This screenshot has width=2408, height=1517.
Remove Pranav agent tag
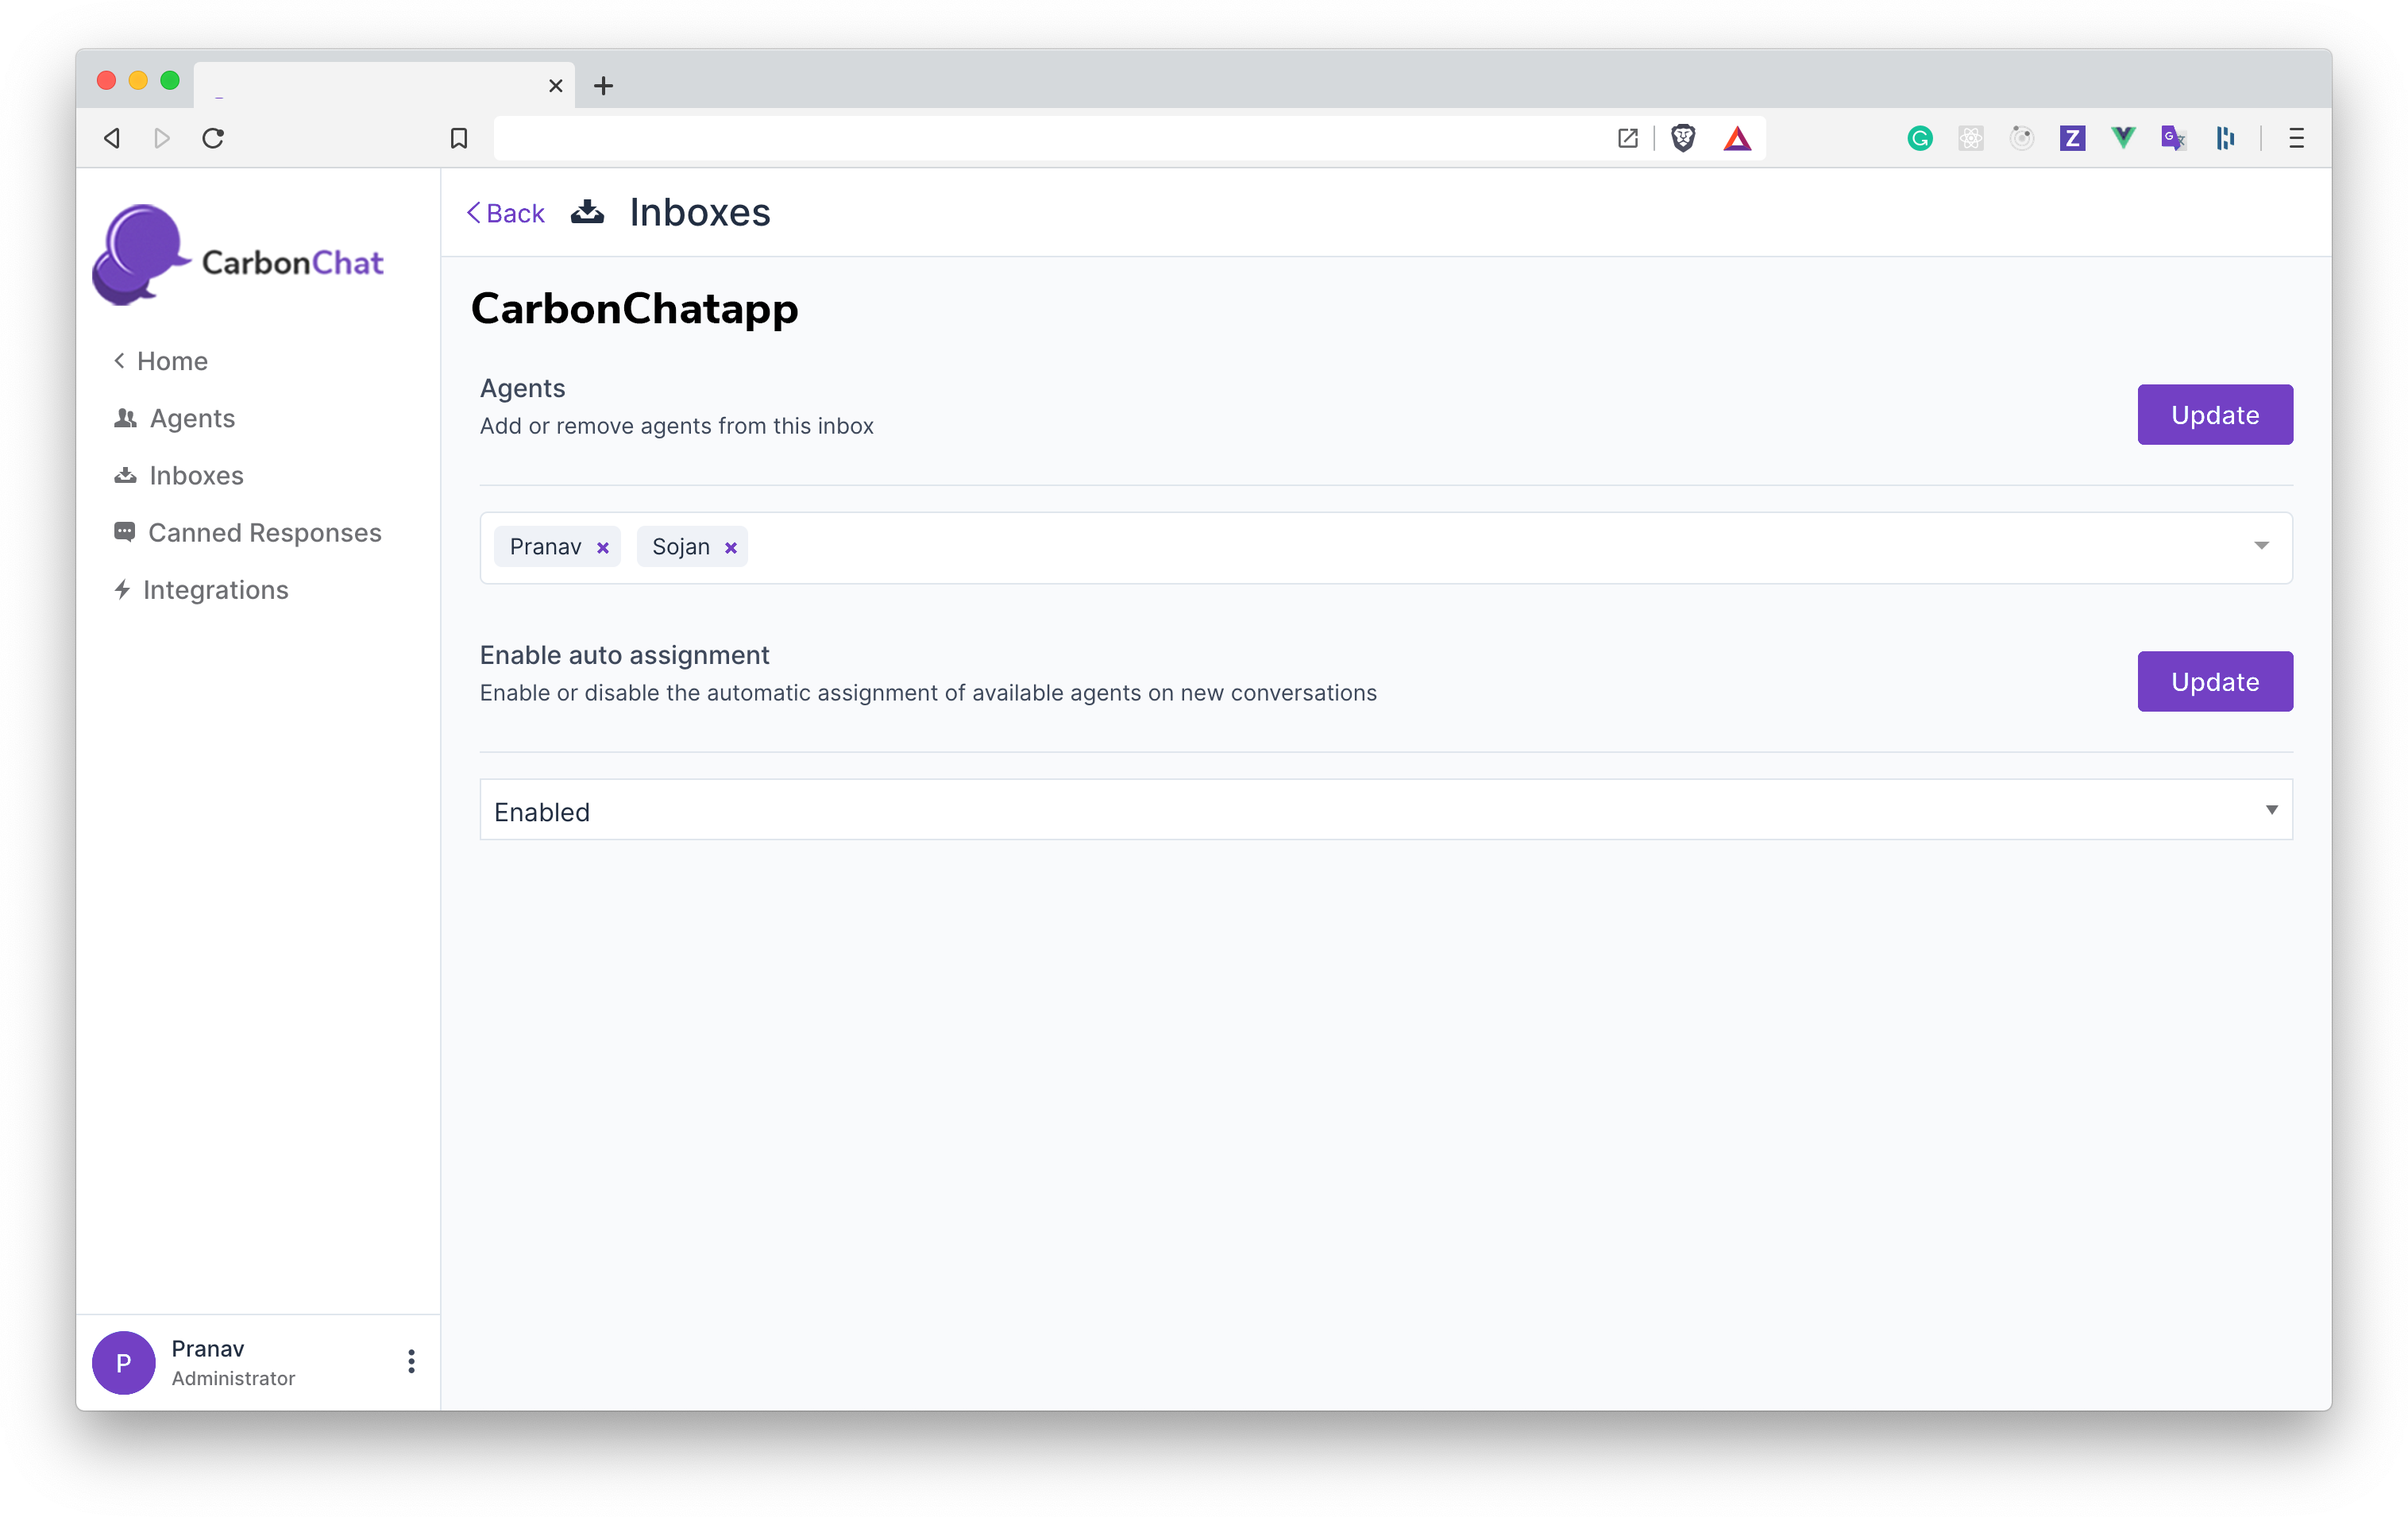[603, 548]
